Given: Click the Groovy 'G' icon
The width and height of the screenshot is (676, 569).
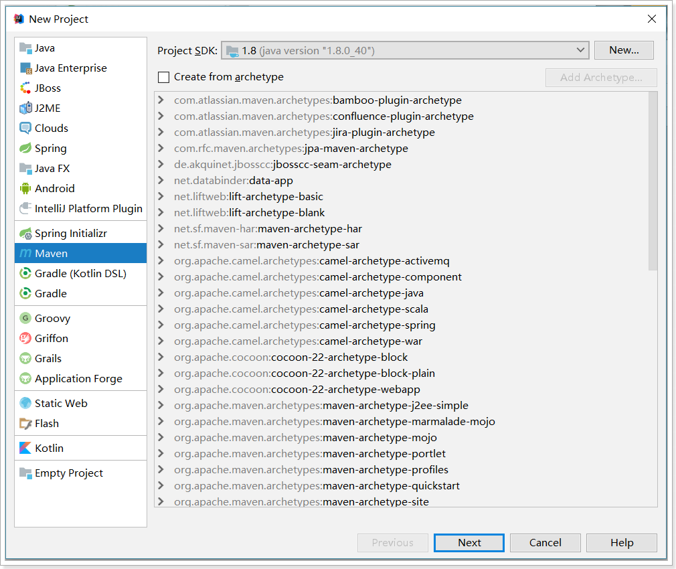Looking at the screenshot, I should (x=25, y=319).
